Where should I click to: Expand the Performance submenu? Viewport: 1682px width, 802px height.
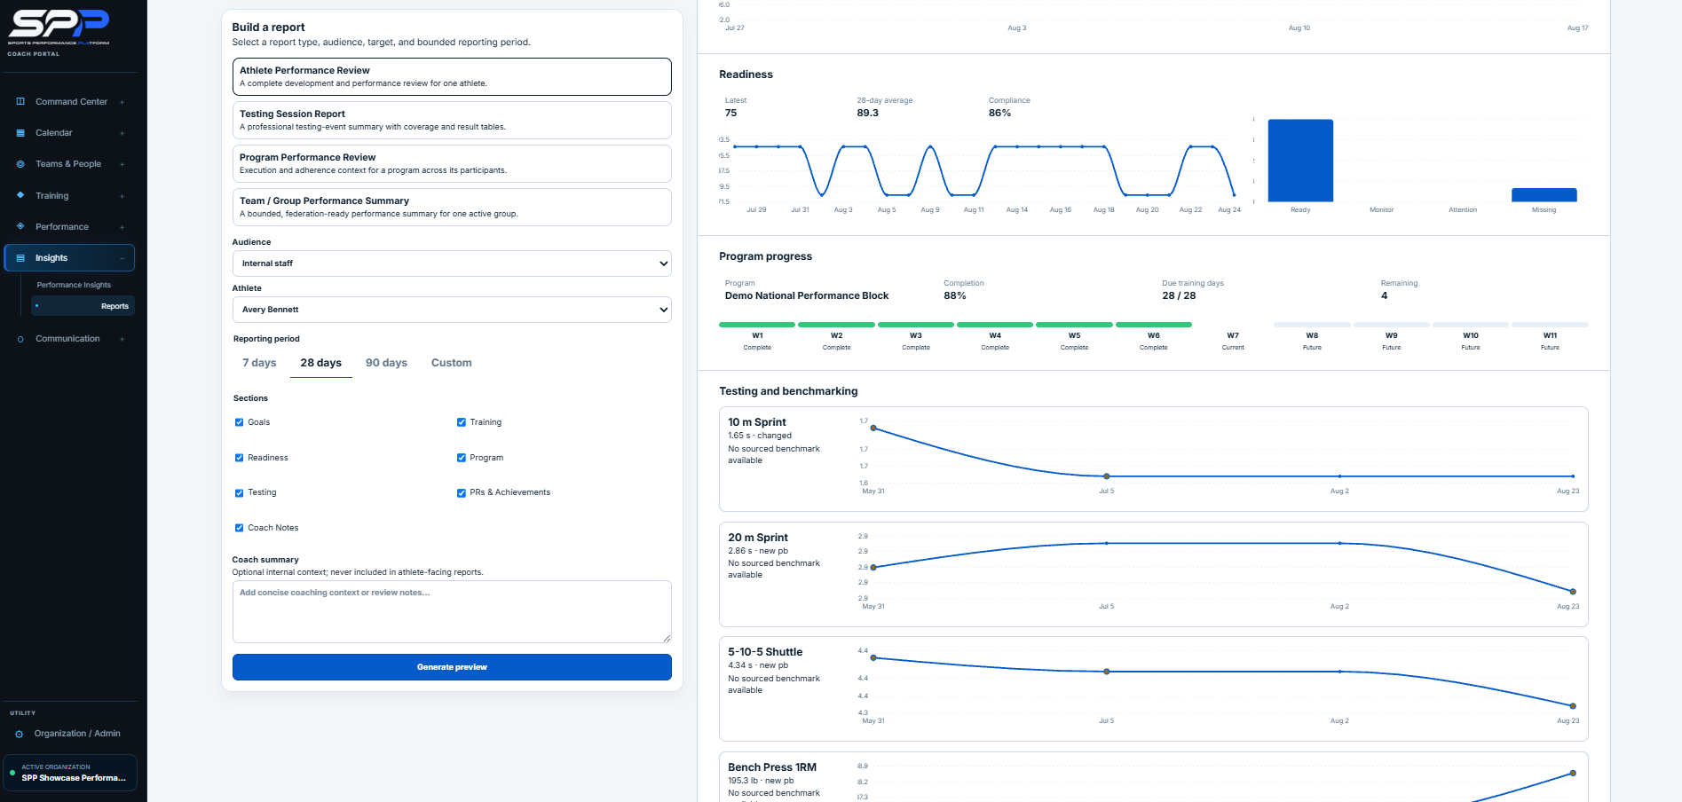tap(122, 227)
